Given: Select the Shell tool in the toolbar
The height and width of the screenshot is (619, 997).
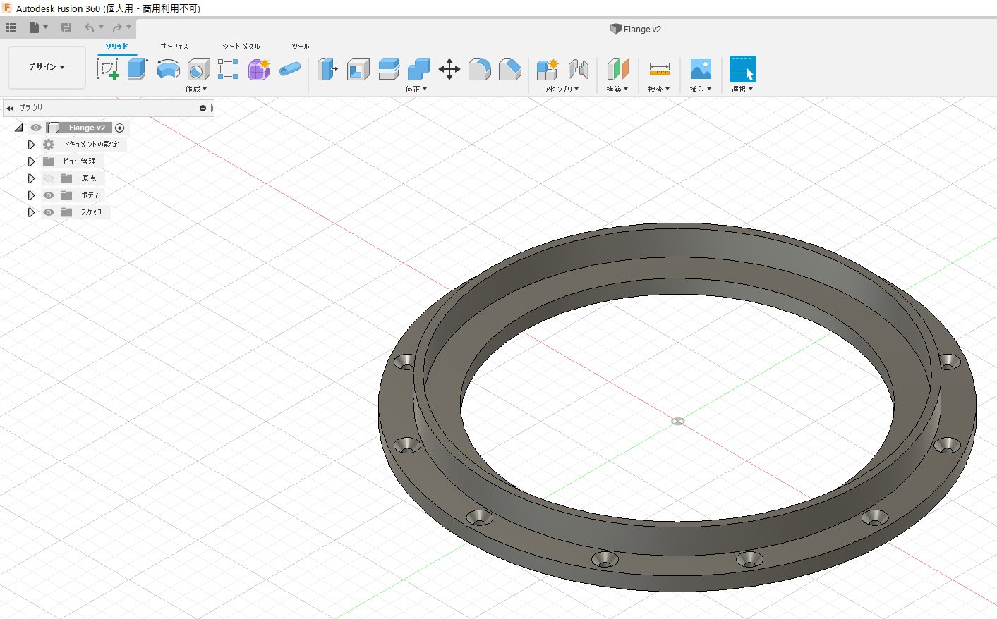Looking at the screenshot, I should (358, 69).
